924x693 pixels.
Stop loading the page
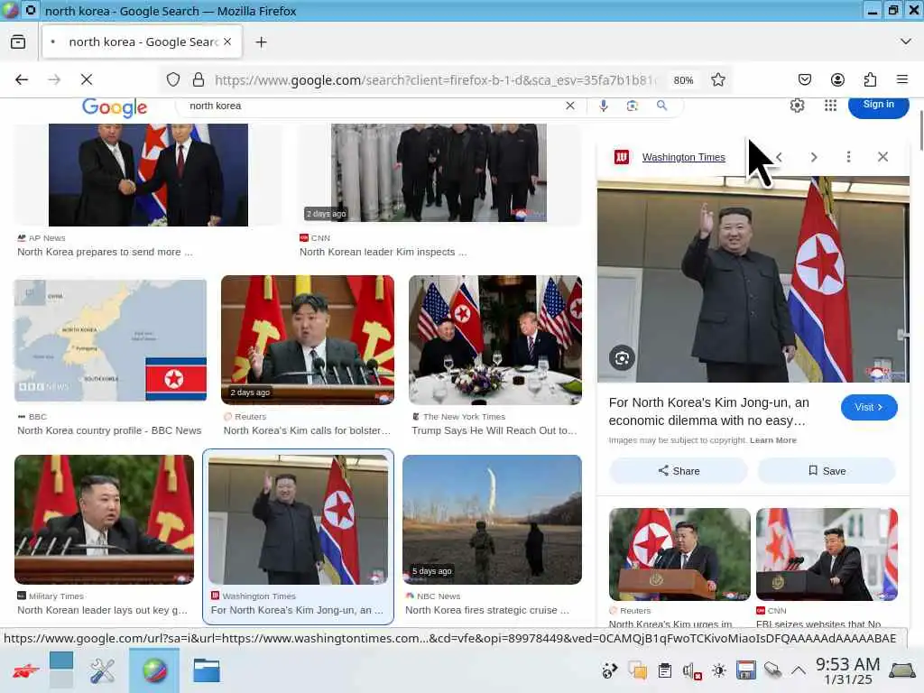tap(87, 79)
